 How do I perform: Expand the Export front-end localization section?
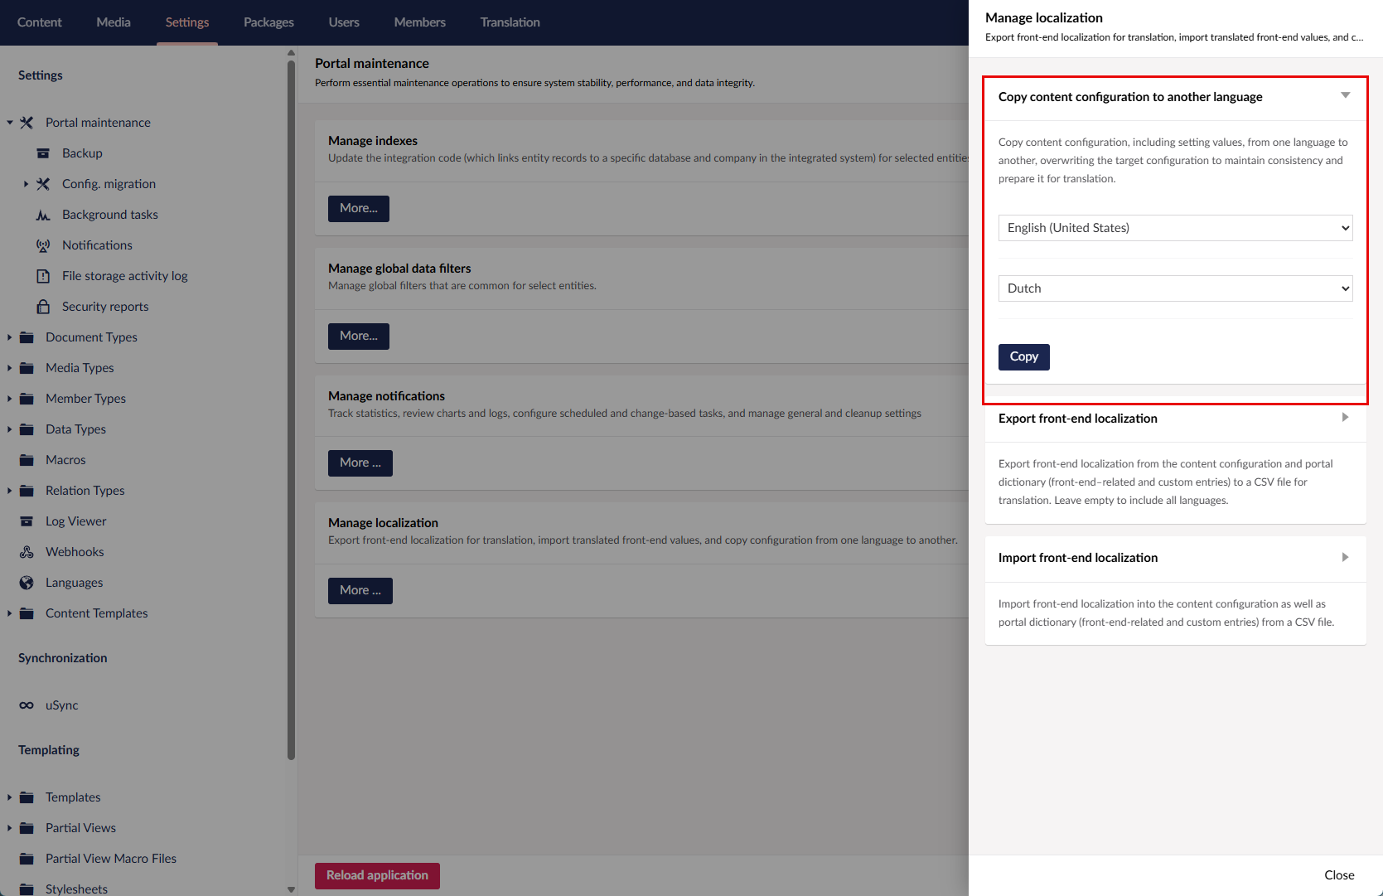(x=1345, y=418)
